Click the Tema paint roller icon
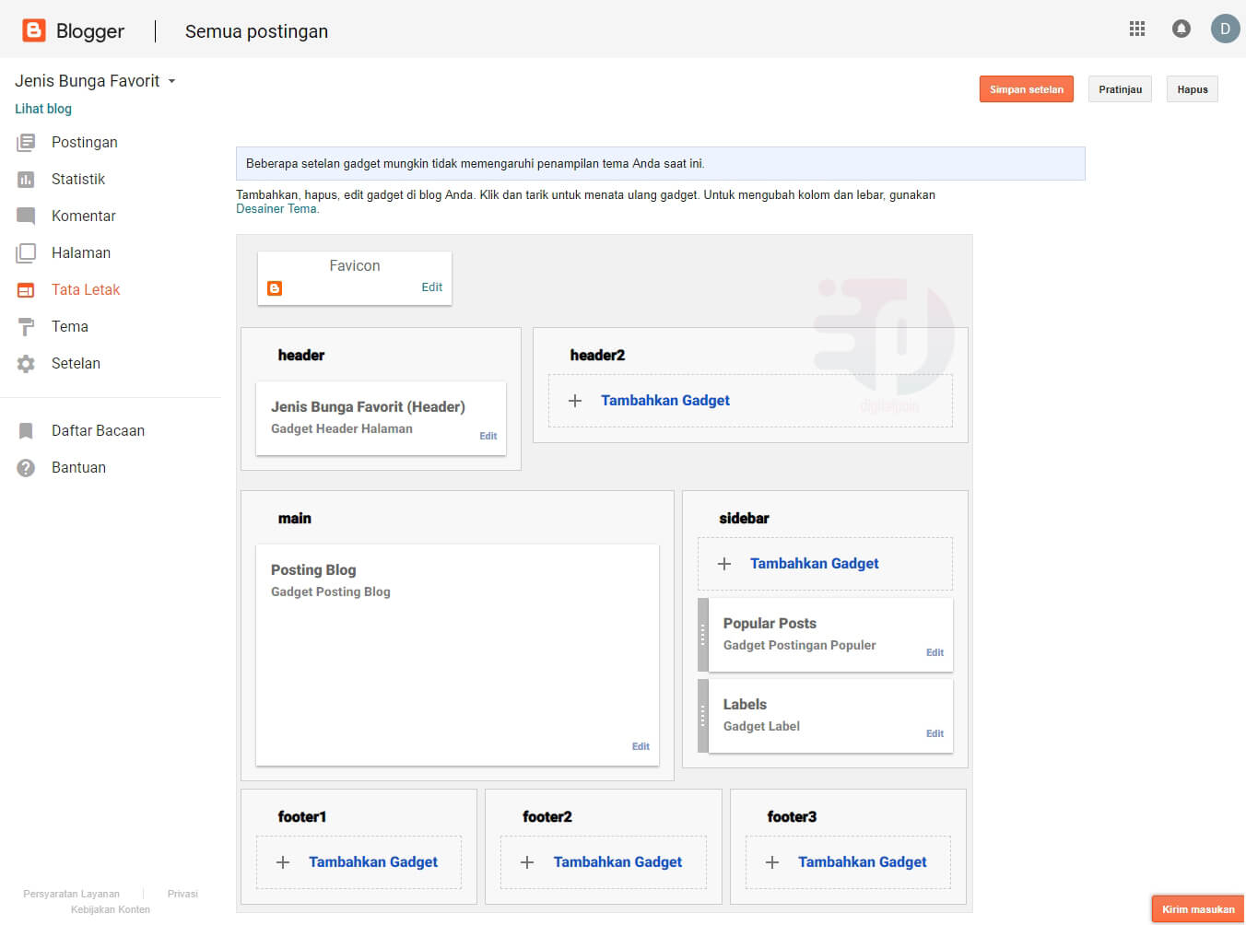 26,326
